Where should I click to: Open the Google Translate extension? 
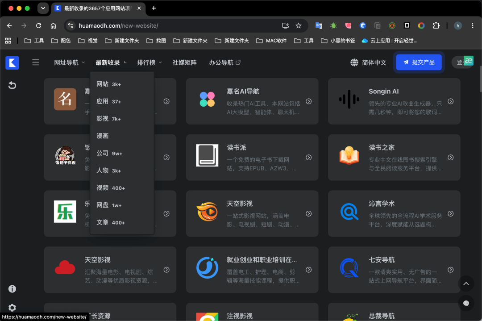tap(319, 25)
